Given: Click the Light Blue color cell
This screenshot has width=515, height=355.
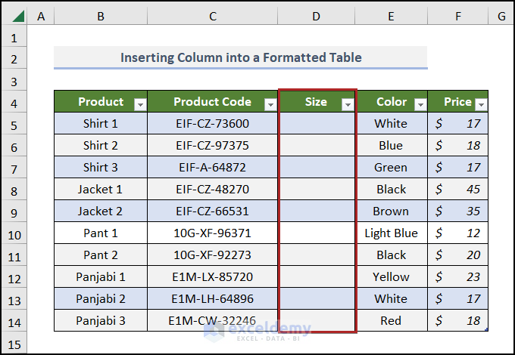Looking at the screenshot, I should [x=391, y=233].
